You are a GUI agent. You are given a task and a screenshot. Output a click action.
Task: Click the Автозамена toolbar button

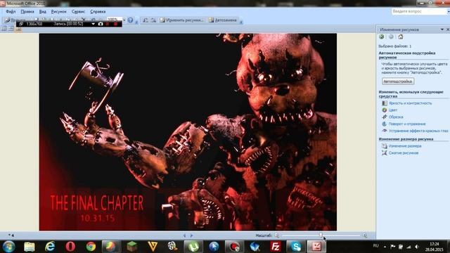click(223, 20)
